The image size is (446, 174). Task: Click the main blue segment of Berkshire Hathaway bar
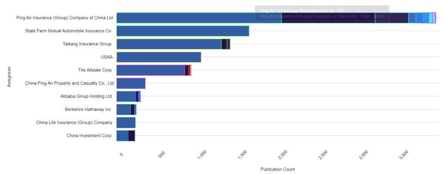124,110
